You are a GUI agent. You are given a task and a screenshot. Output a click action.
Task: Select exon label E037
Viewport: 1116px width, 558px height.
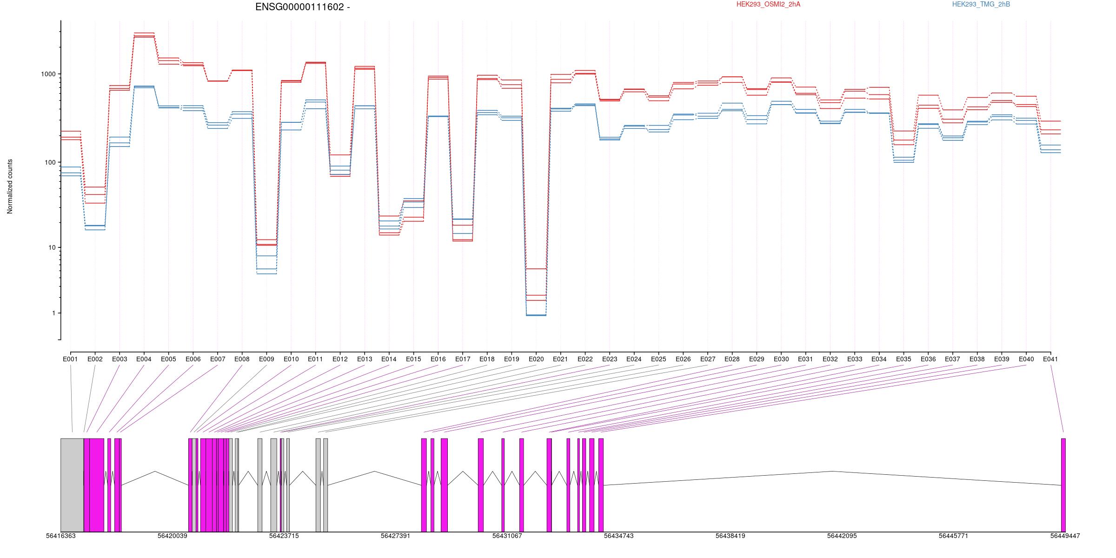[x=953, y=359]
